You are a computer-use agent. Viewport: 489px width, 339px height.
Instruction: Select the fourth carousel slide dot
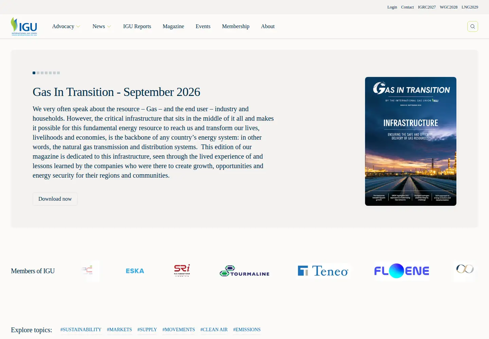pos(46,73)
